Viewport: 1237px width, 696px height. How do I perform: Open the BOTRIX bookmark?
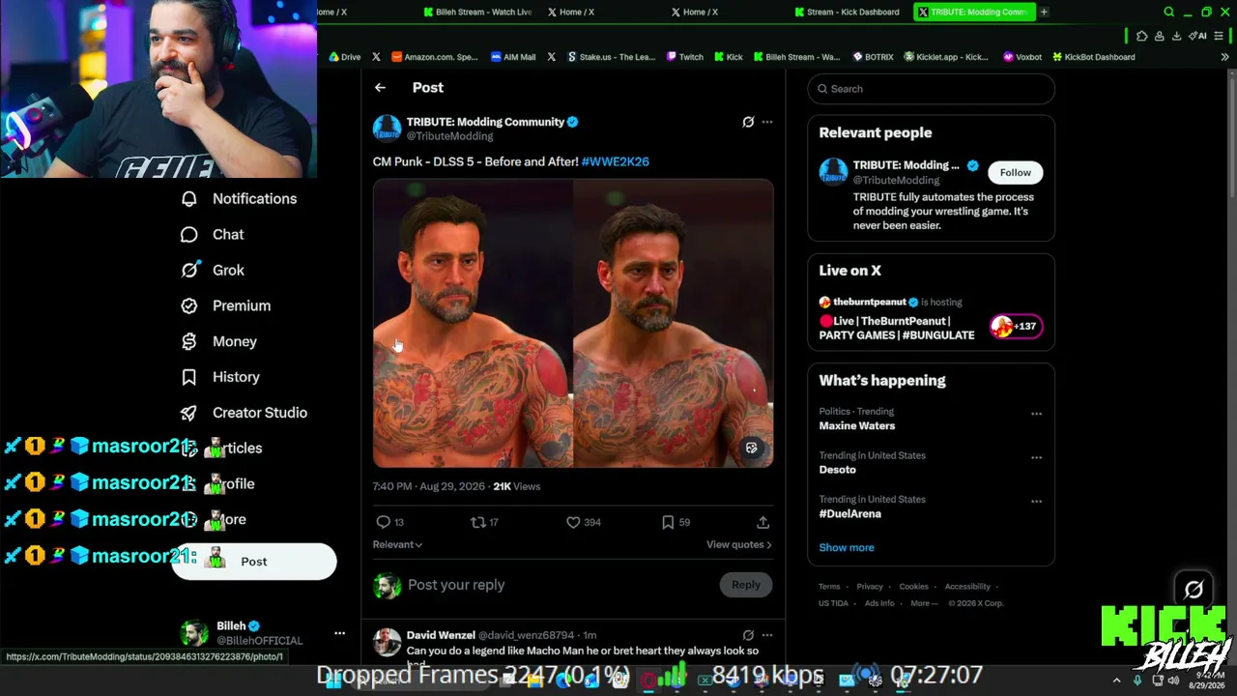(x=873, y=57)
